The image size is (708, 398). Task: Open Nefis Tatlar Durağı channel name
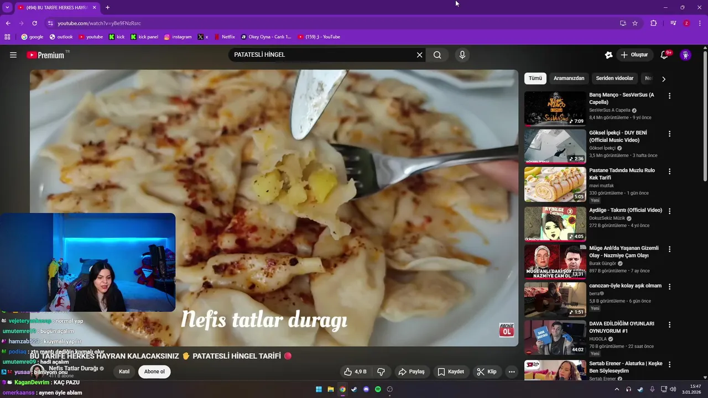coord(74,368)
